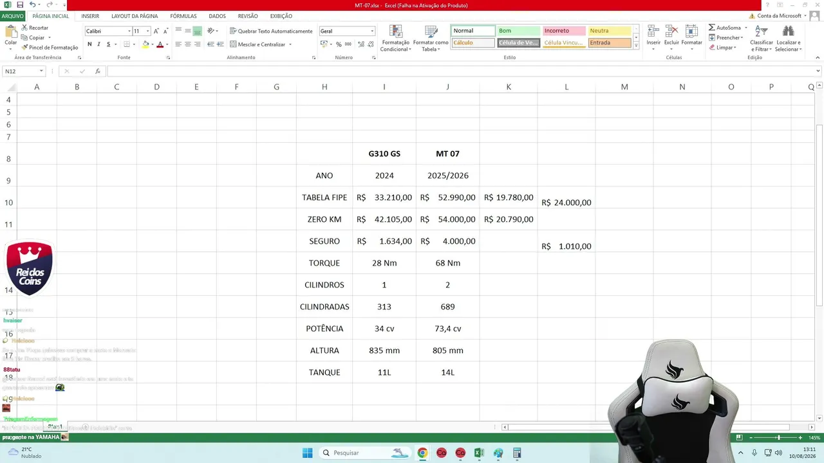
Task: Apply the Bom cell style
Action: click(x=518, y=31)
